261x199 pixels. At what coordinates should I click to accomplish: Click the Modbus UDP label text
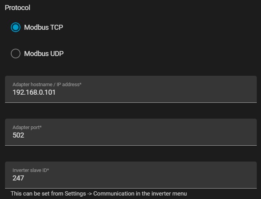click(x=44, y=54)
